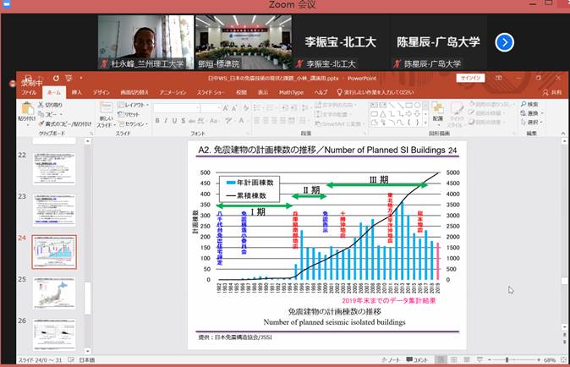Image resolution: width=570 pixels, height=367 pixels.
Task: Toggle underline formatting in the font group
Action: coord(177,121)
